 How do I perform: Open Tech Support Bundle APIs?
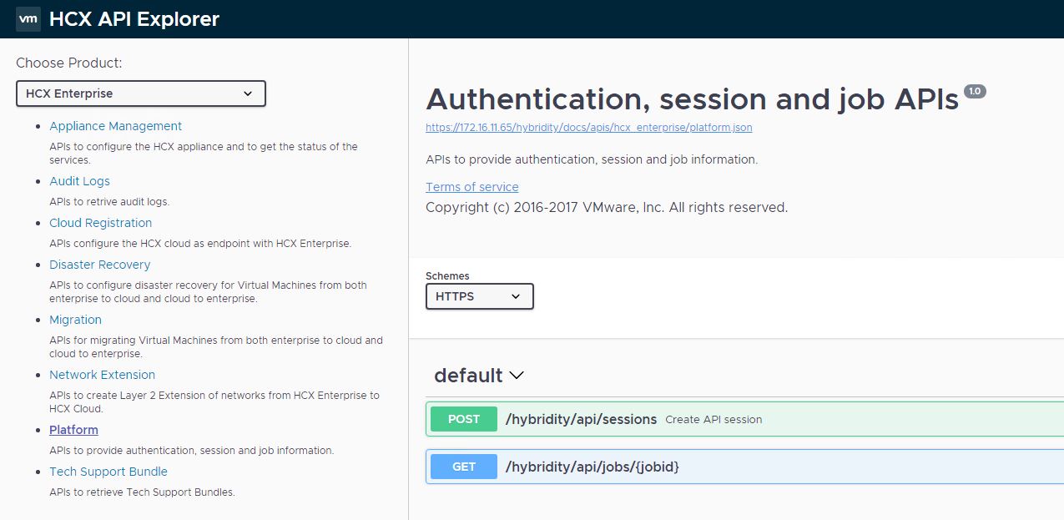point(108,472)
